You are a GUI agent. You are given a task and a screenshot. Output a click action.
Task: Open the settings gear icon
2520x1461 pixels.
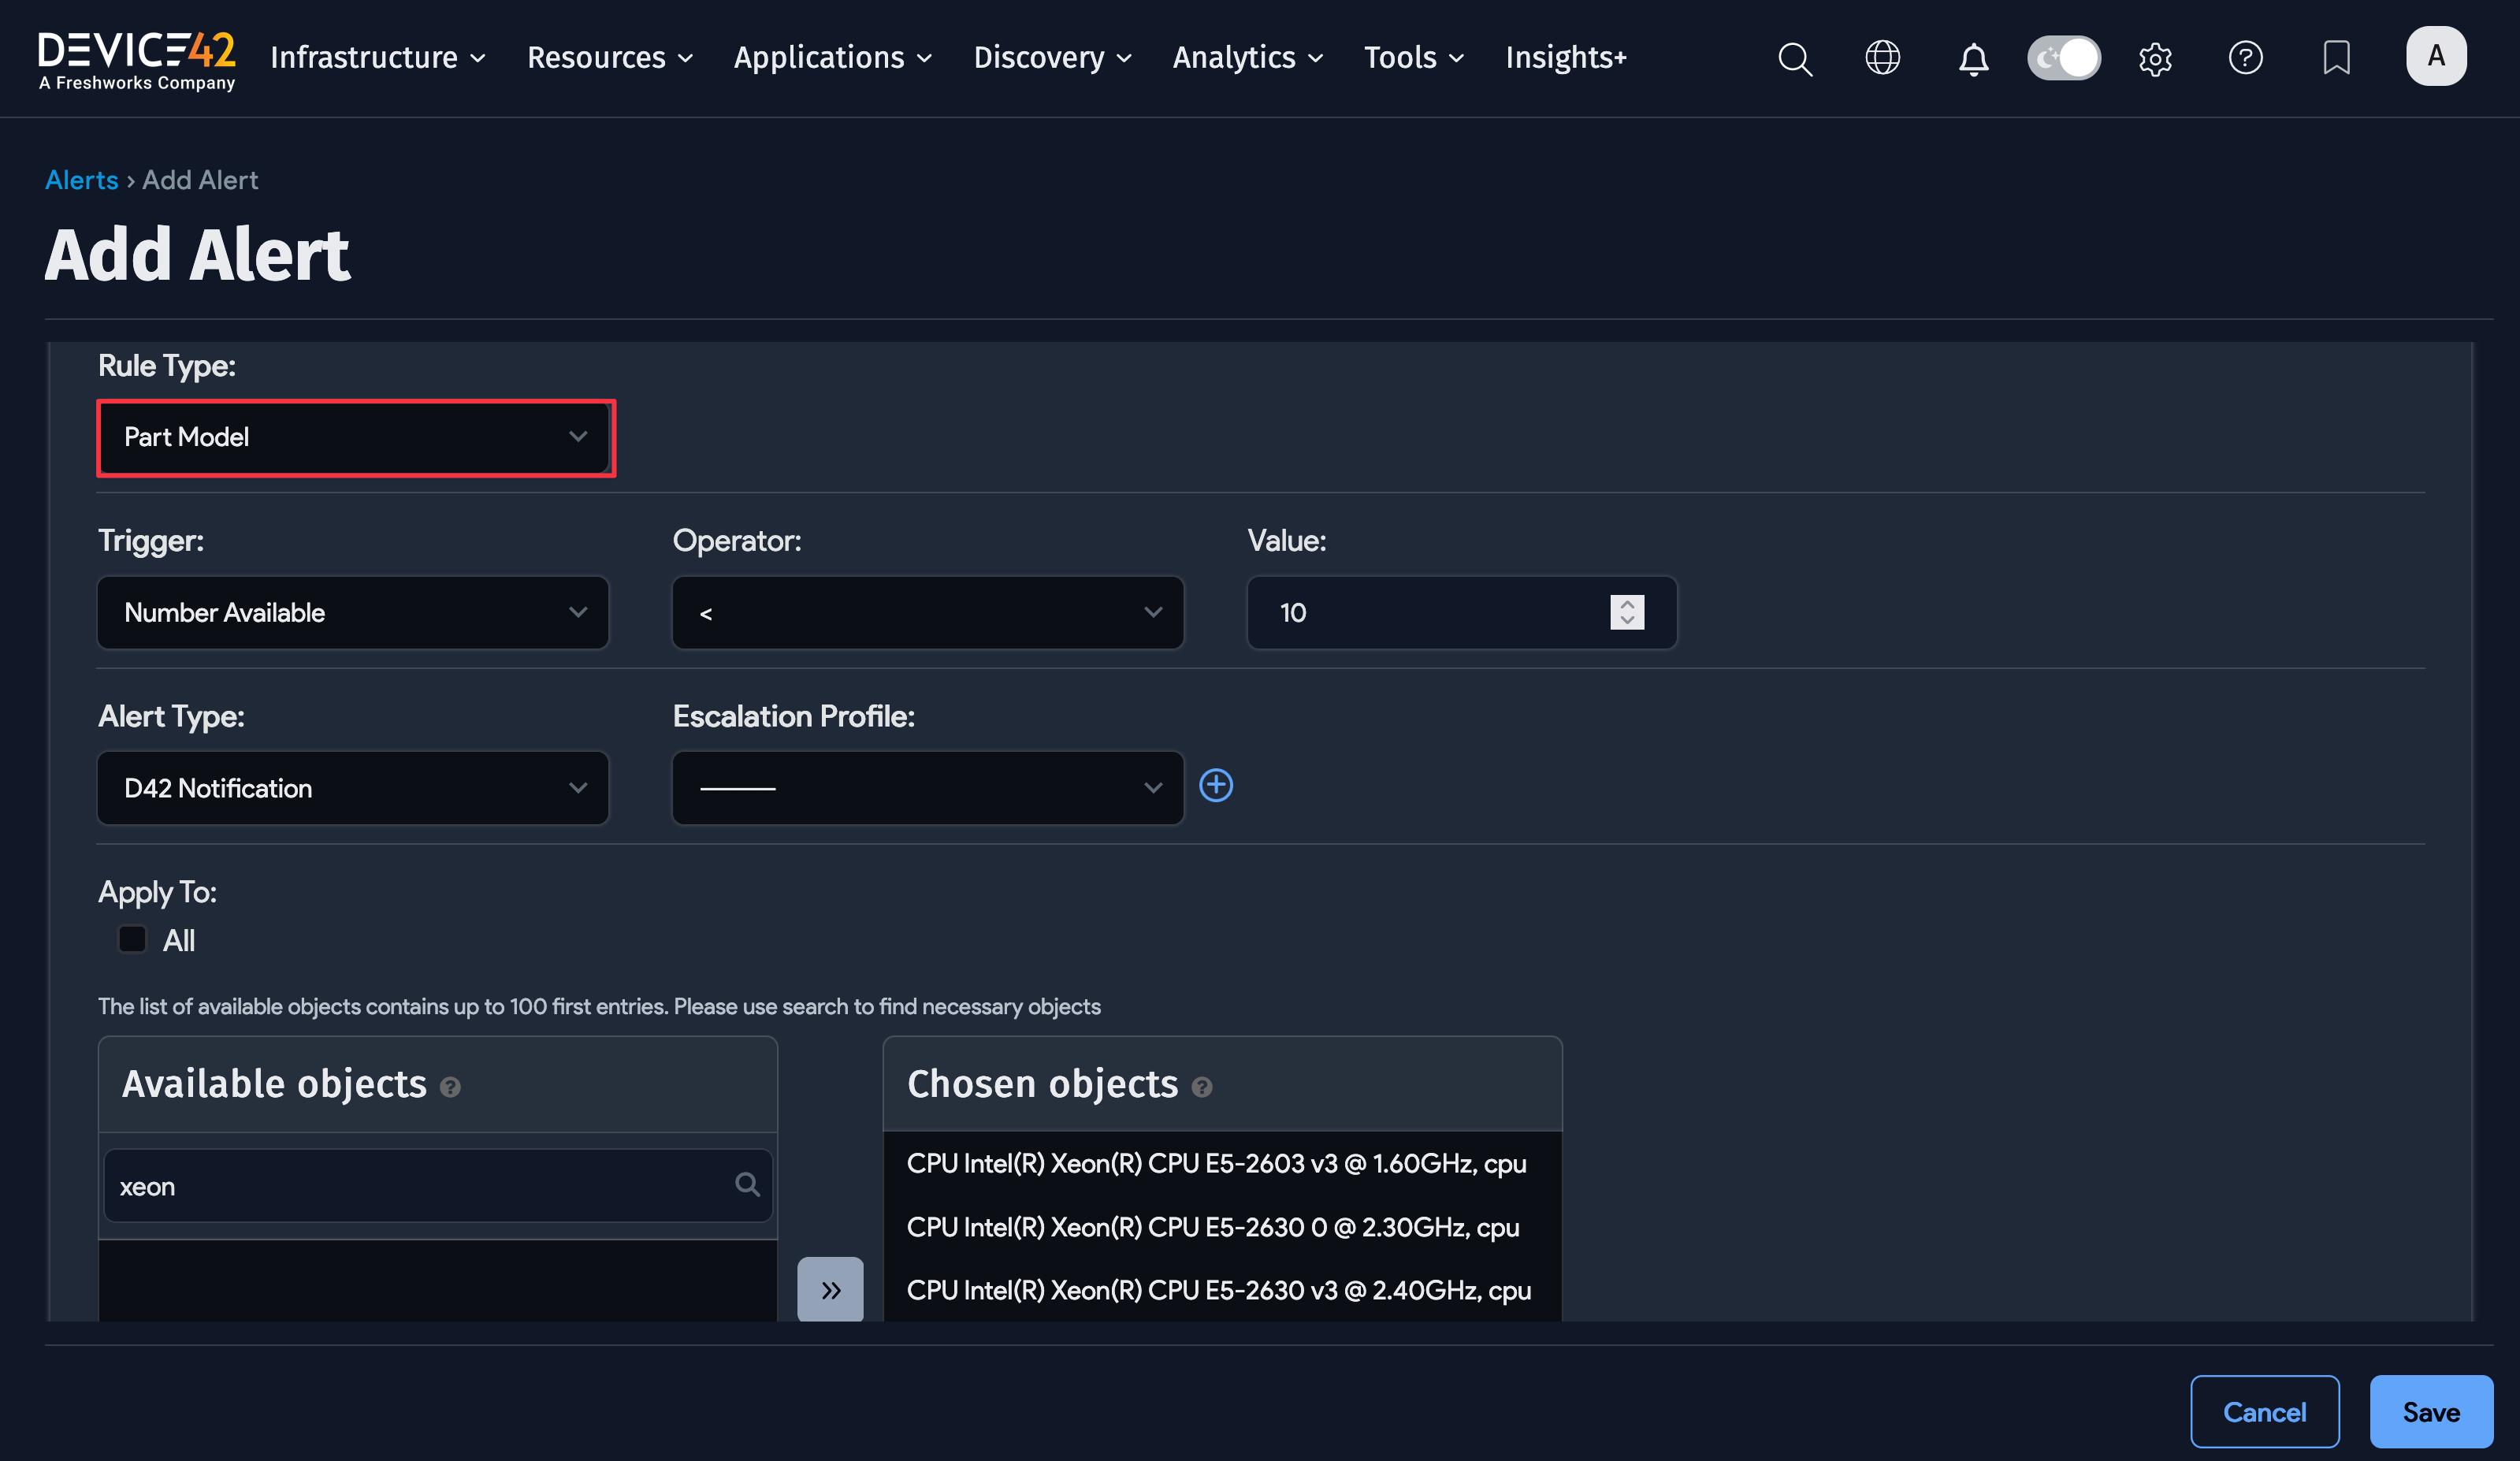click(x=2155, y=59)
